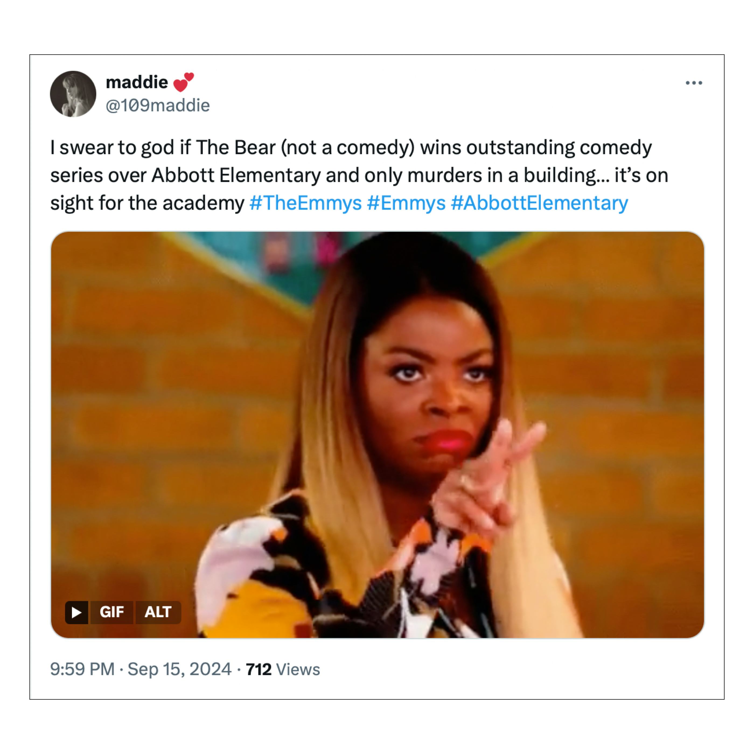Open the #TheEmmys hashtag
This screenshot has width=754, height=754.
coord(305,203)
